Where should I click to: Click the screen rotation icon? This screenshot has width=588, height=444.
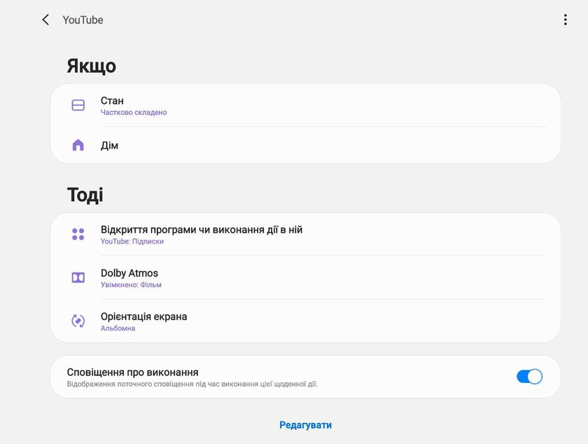click(78, 321)
